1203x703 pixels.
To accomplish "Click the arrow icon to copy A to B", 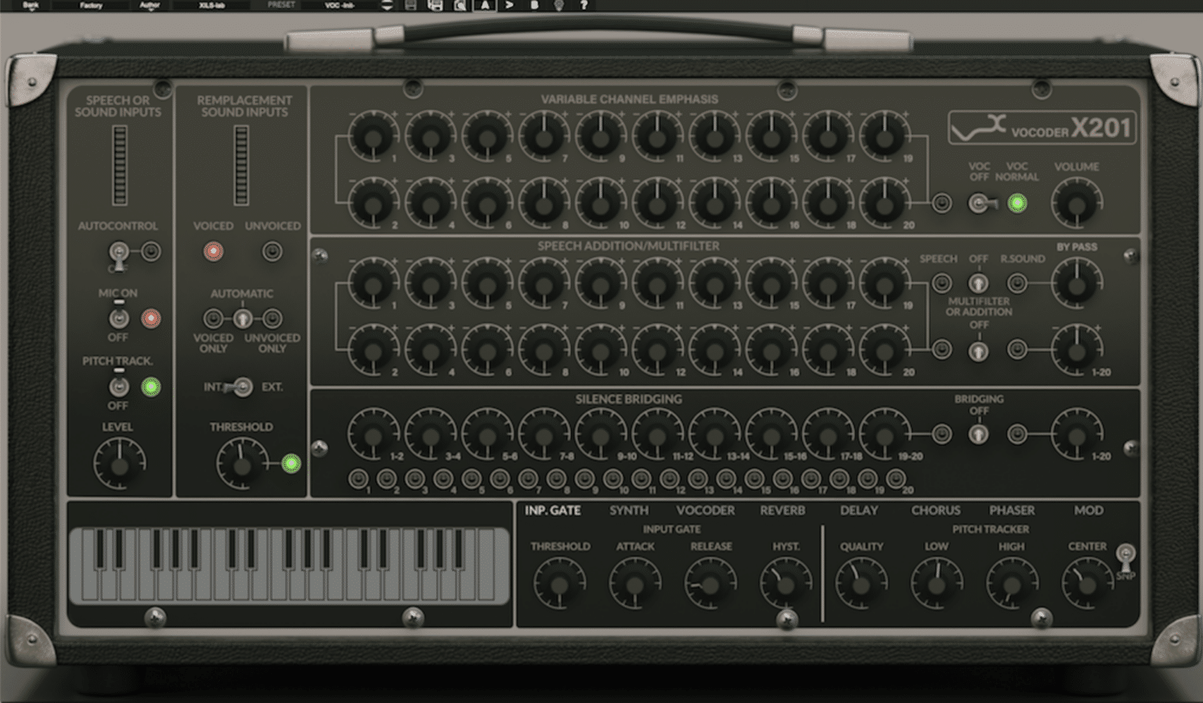I will point(510,5).
